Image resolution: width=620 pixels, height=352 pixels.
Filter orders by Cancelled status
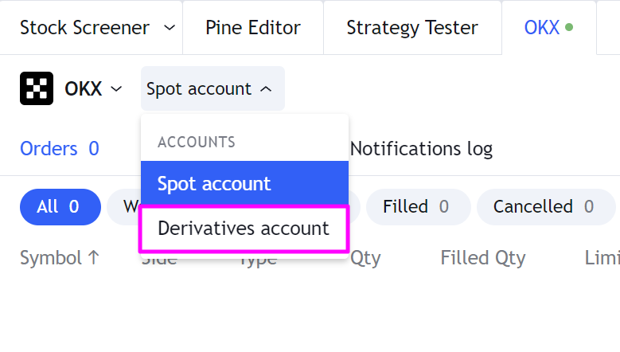543,207
